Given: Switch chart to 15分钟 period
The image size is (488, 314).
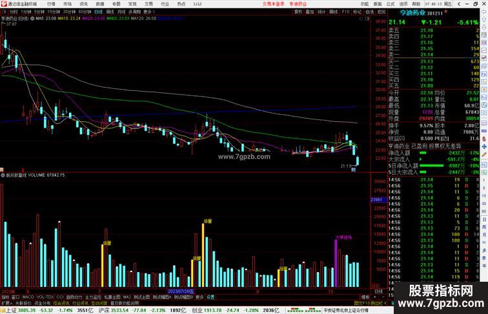Looking at the screenshot, I should (x=54, y=12).
